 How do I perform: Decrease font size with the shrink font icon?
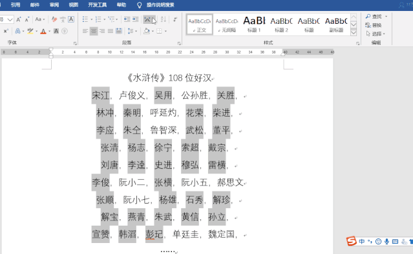[x=27, y=19]
